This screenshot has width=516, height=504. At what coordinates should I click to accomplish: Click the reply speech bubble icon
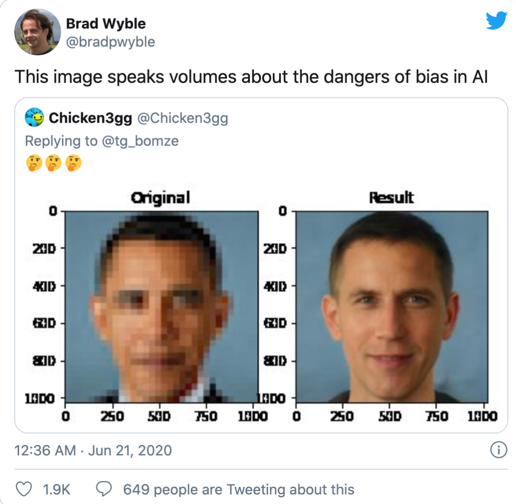click(x=104, y=489)
